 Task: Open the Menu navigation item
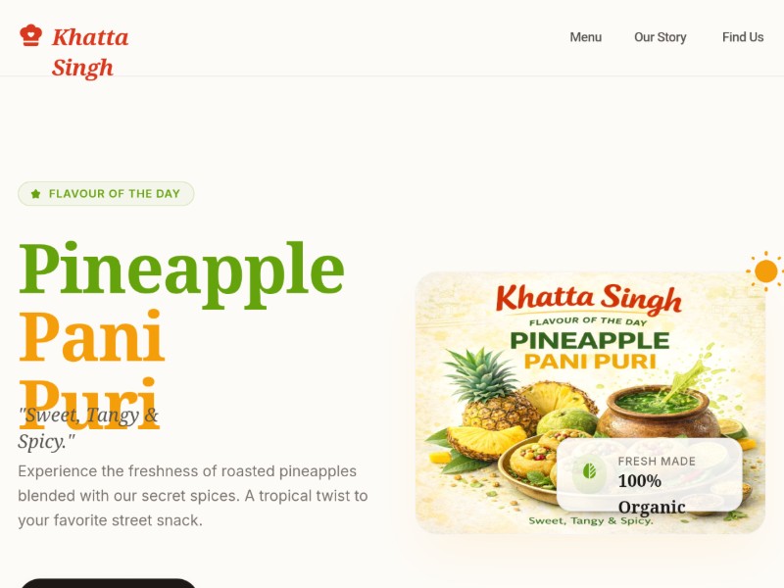tap(585, 37)
